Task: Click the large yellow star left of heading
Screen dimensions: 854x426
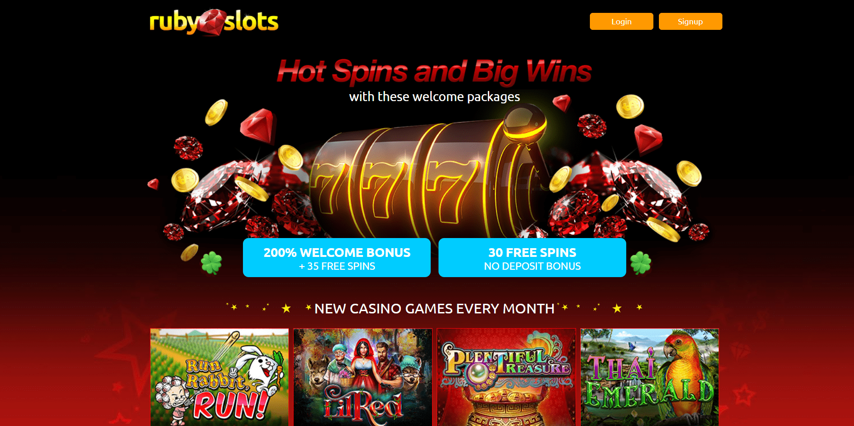Action: point(286,308)
